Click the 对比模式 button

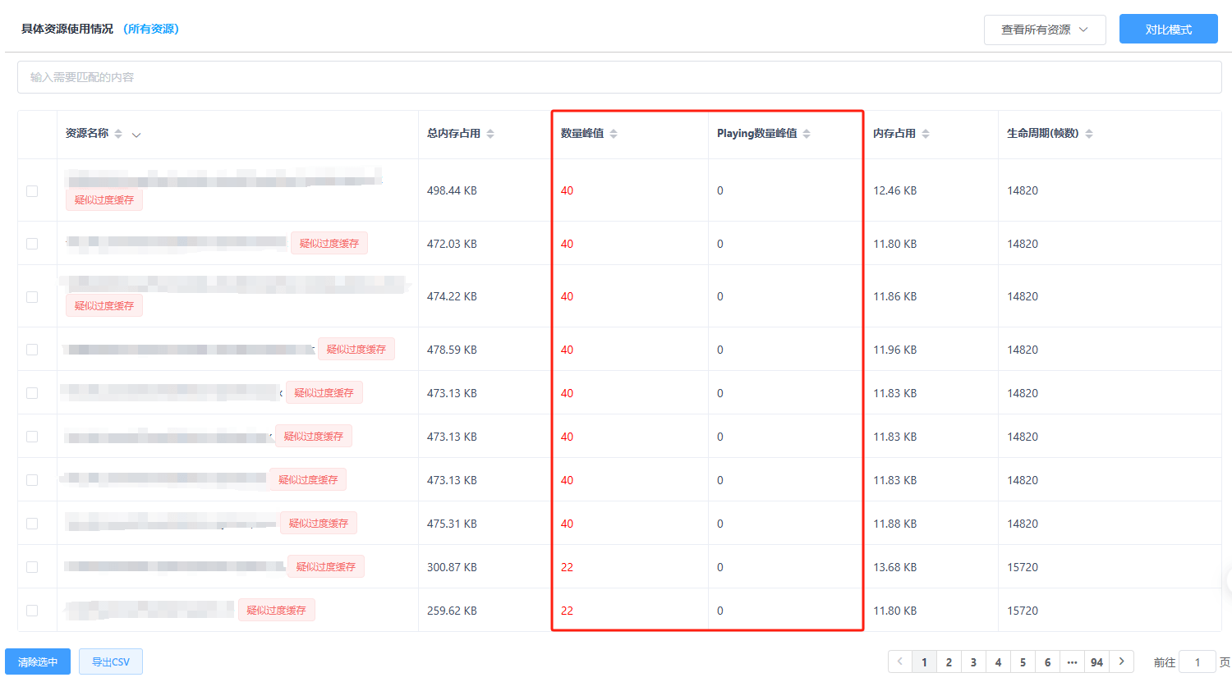click(x=1168, y=30)
